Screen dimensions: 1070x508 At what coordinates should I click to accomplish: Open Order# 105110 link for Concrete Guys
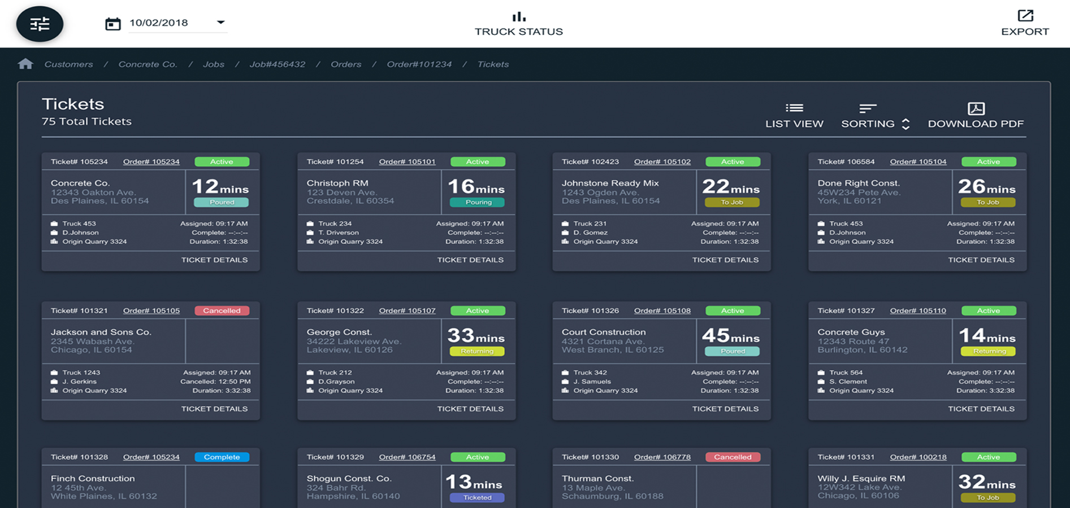[x=917, y=310]
